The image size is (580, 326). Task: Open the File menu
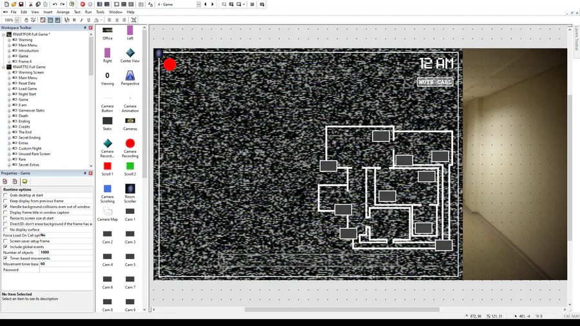click(14, 12)
